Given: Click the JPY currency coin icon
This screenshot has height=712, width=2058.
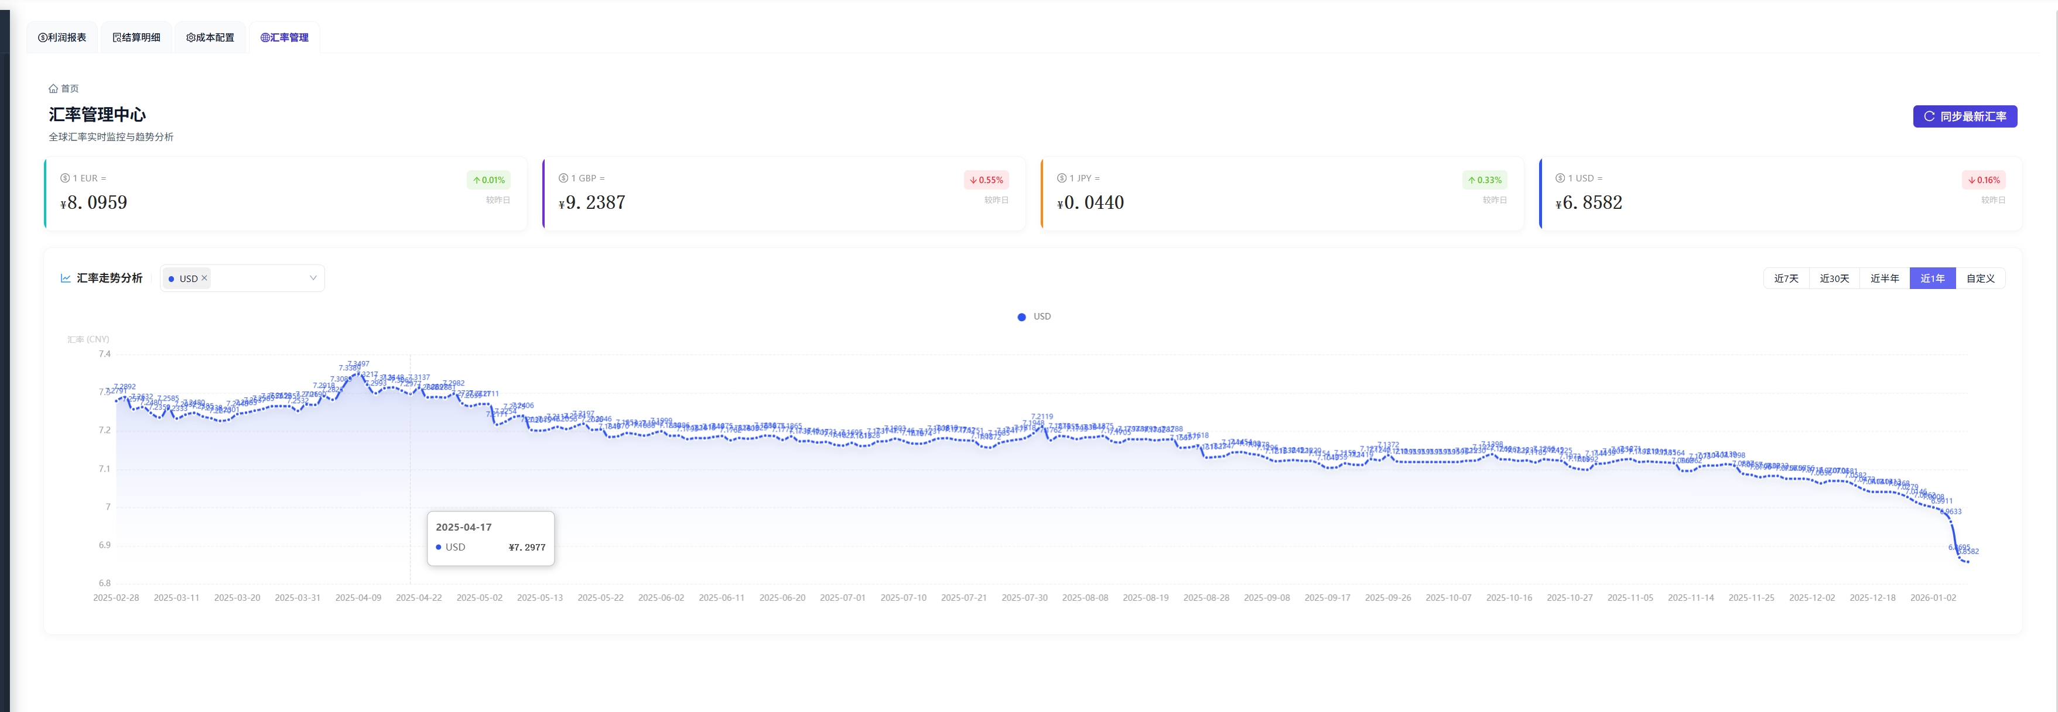Looking at the screenshot, I should click(1061, 178).
